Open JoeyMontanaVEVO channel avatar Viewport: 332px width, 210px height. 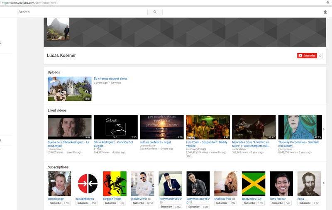click(x=198, y=183)
